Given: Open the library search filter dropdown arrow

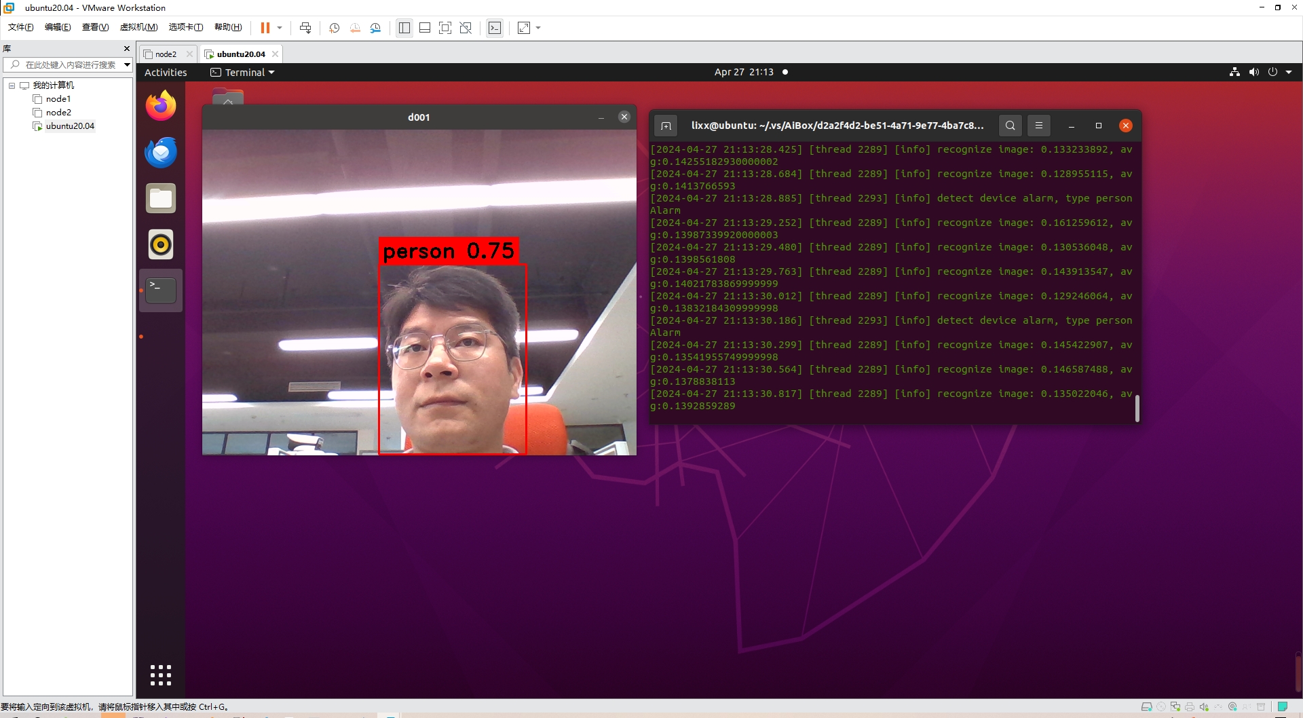Looking at the screenshot, I should click(127, 65).
